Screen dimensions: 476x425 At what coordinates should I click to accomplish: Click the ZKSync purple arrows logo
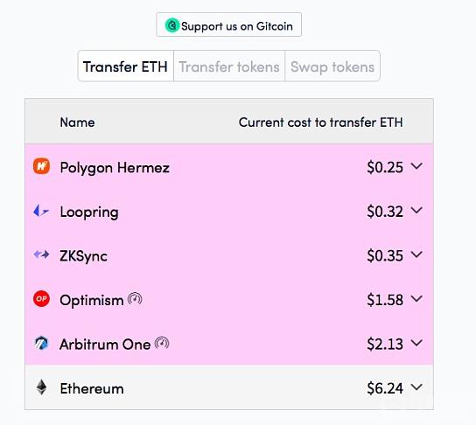[x=41, y=254]
